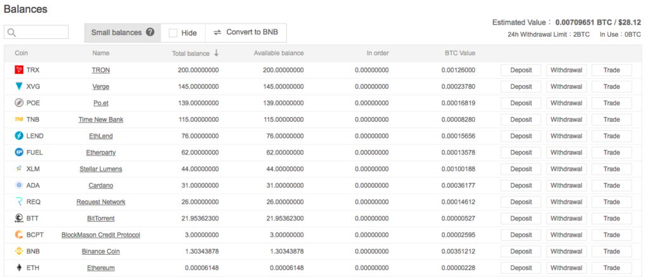Click the POE coin icon
The width and height of the screenshot is (650, 277).
pyautogui.click(x=19, y=103)
